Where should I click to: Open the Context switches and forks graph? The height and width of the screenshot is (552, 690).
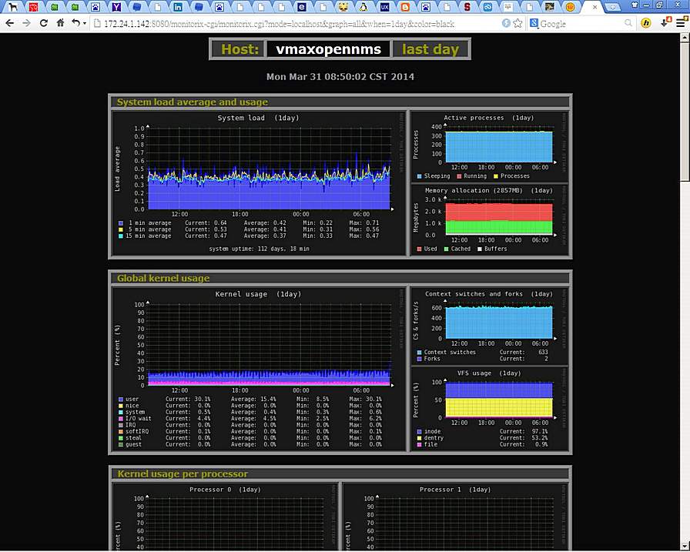click(x=489, y=326)
